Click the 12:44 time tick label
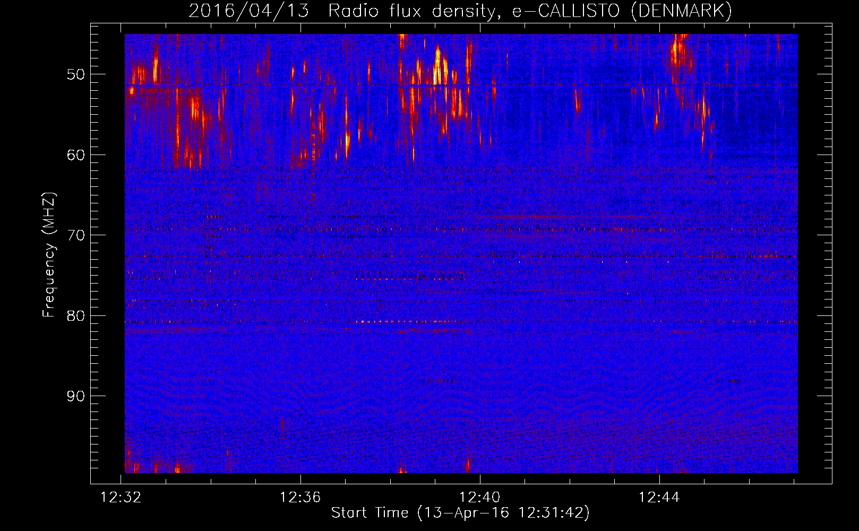Viewport: 859px width, 531px height. (x=659, y=498)
